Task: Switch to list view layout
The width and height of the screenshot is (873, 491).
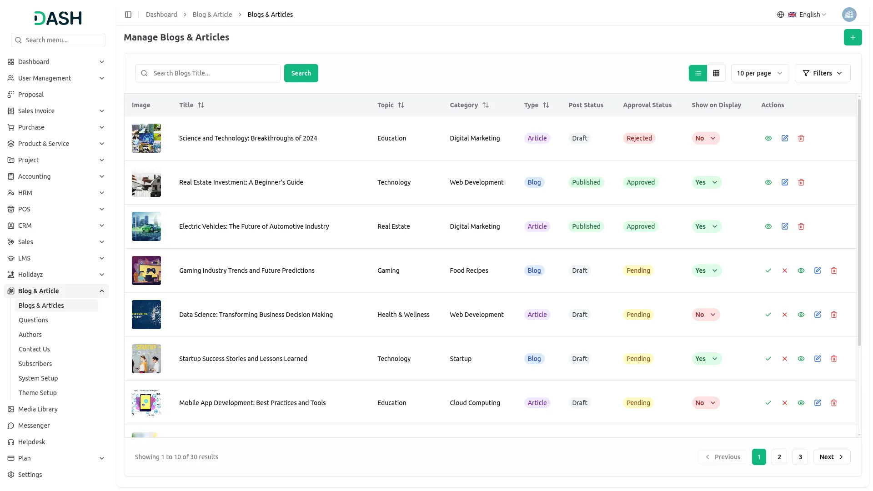Action: (x=697, y=73)
